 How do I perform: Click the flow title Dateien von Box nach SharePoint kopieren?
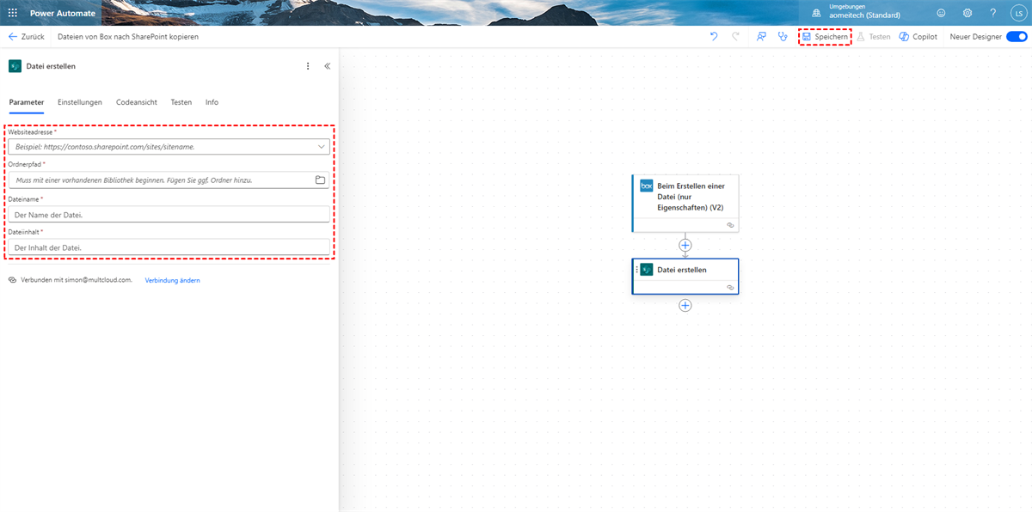click(128, 37)
